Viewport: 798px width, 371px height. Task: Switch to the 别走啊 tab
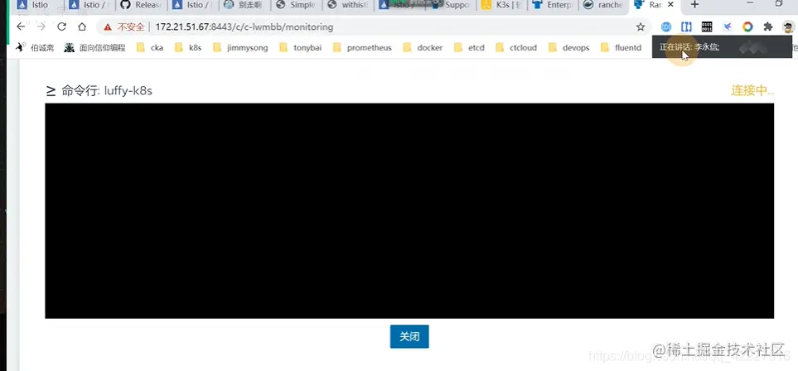click(244, 5)
